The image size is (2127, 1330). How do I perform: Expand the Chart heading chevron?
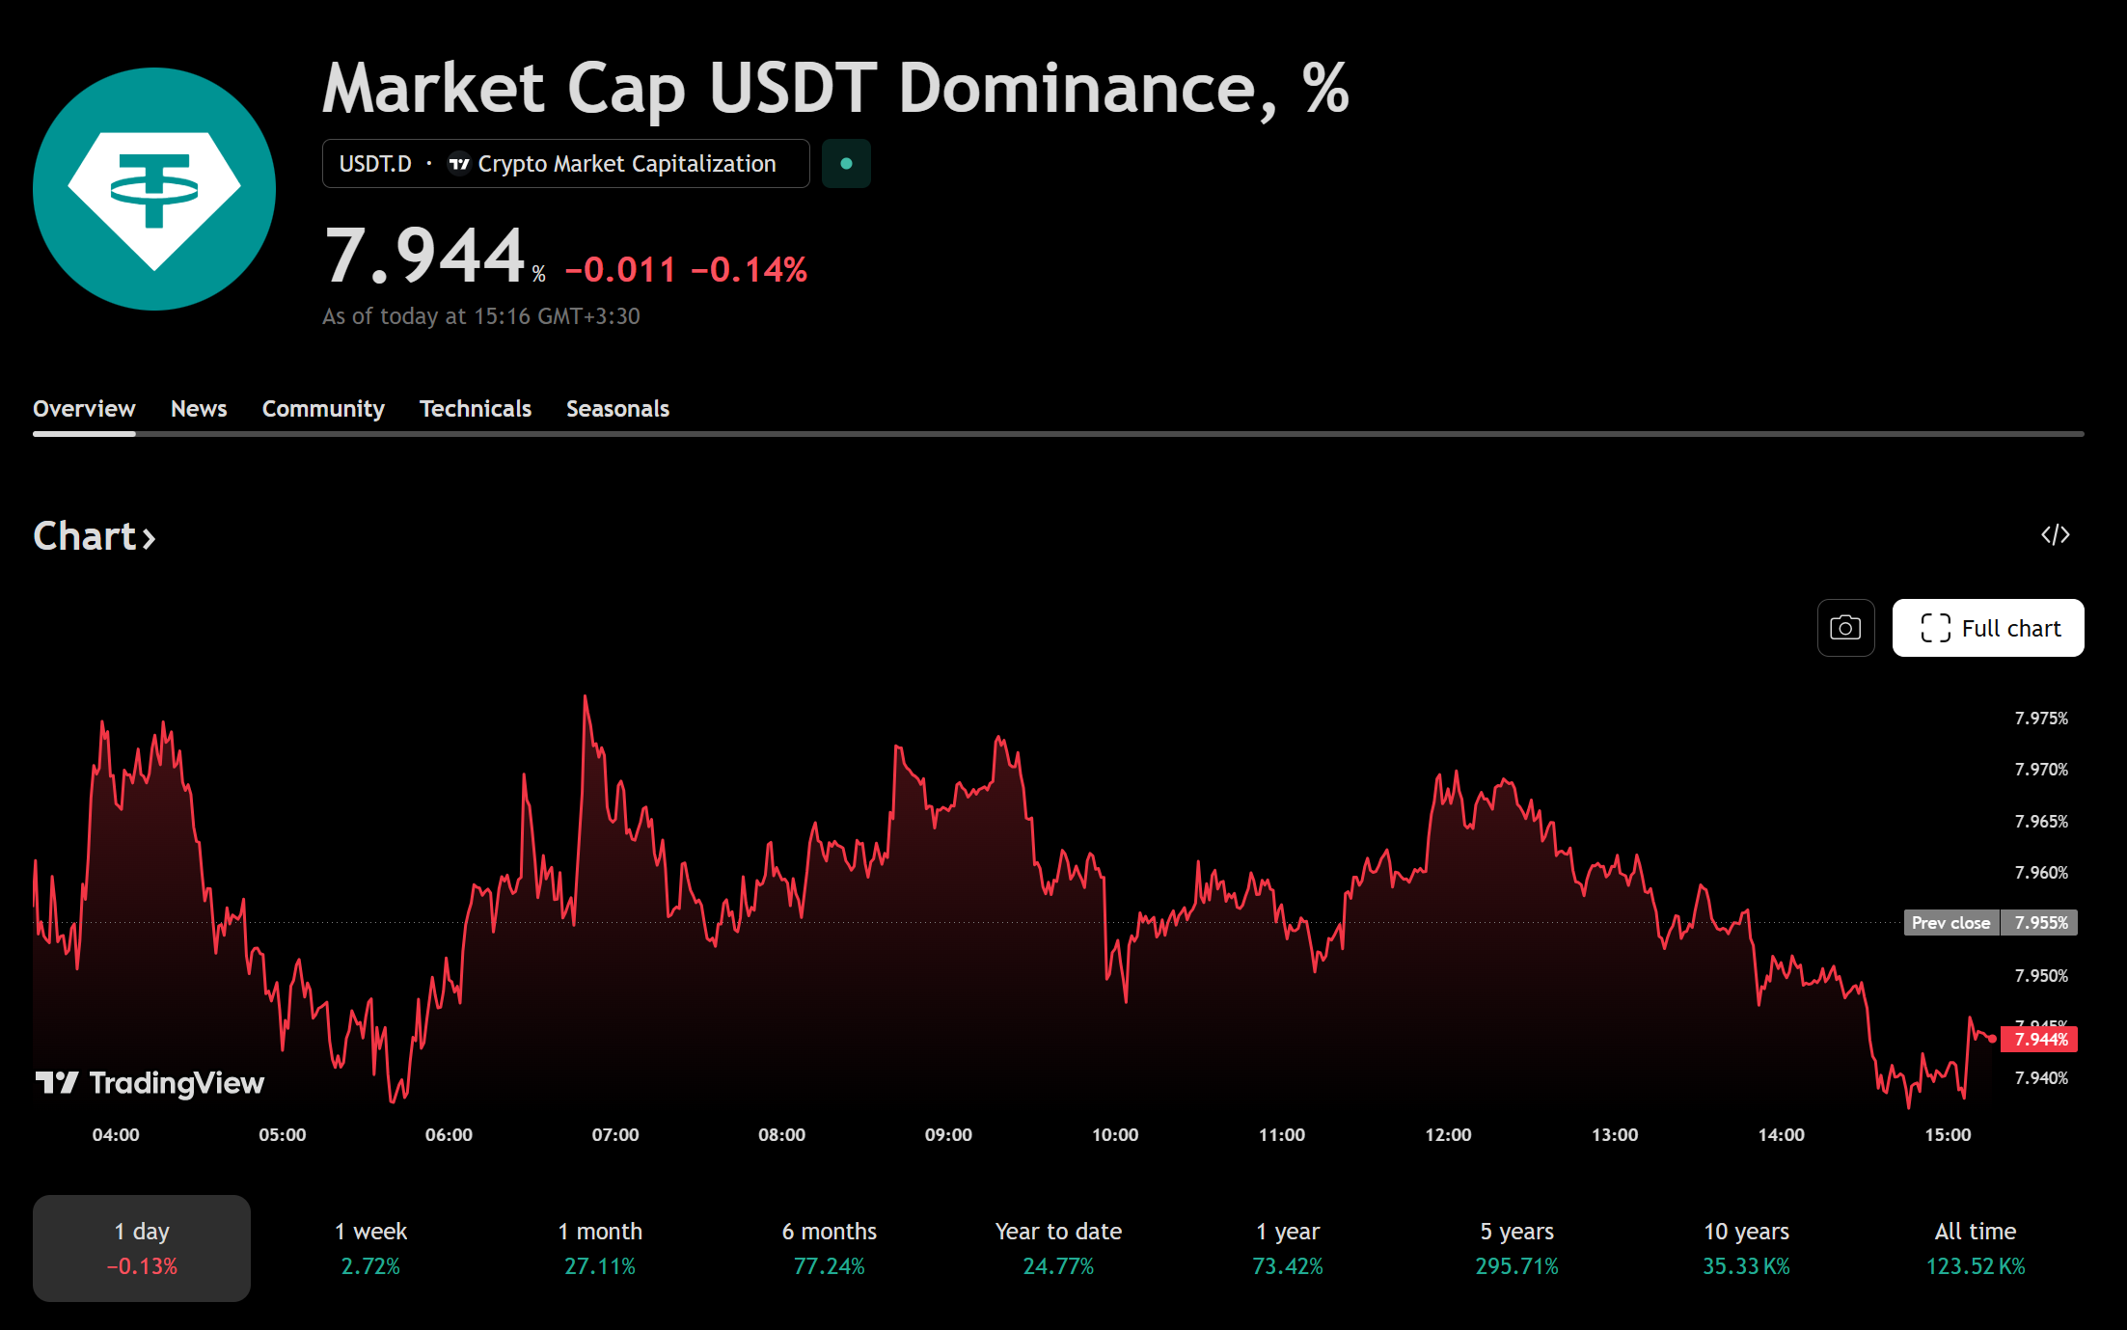(150, 538)
